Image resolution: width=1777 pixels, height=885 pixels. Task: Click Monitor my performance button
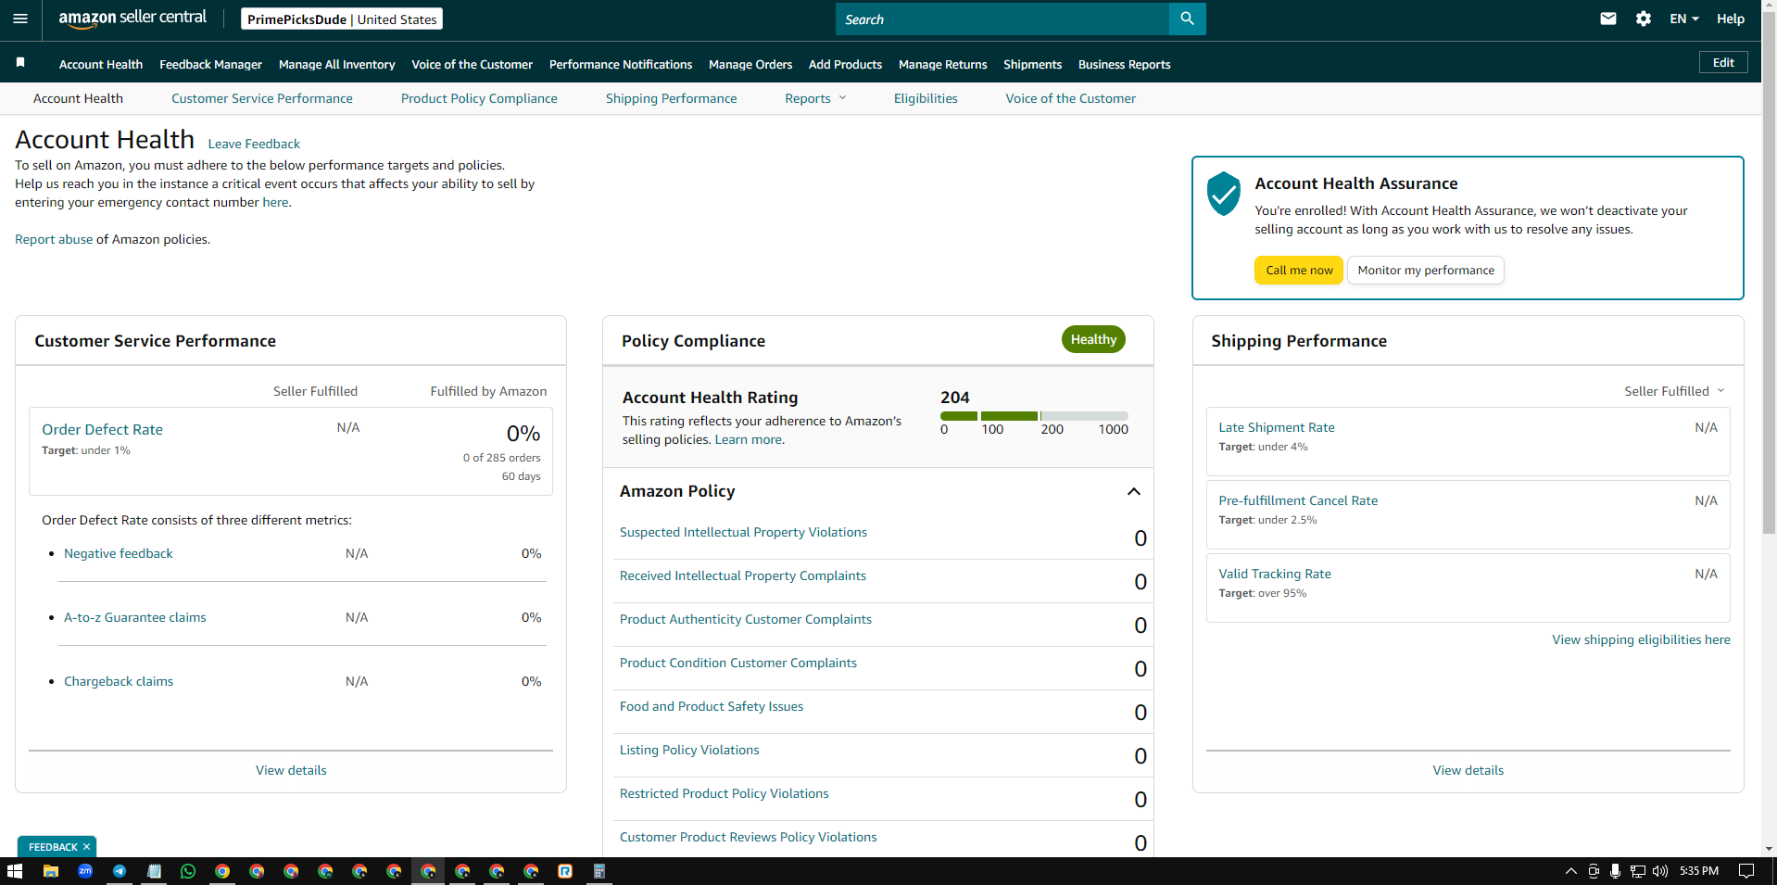tap(1426, 270)
